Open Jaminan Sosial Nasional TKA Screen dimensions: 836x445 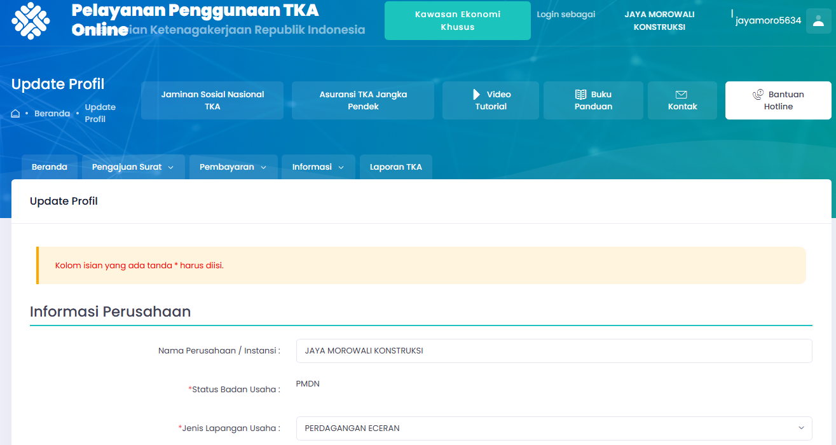point(212,100)
